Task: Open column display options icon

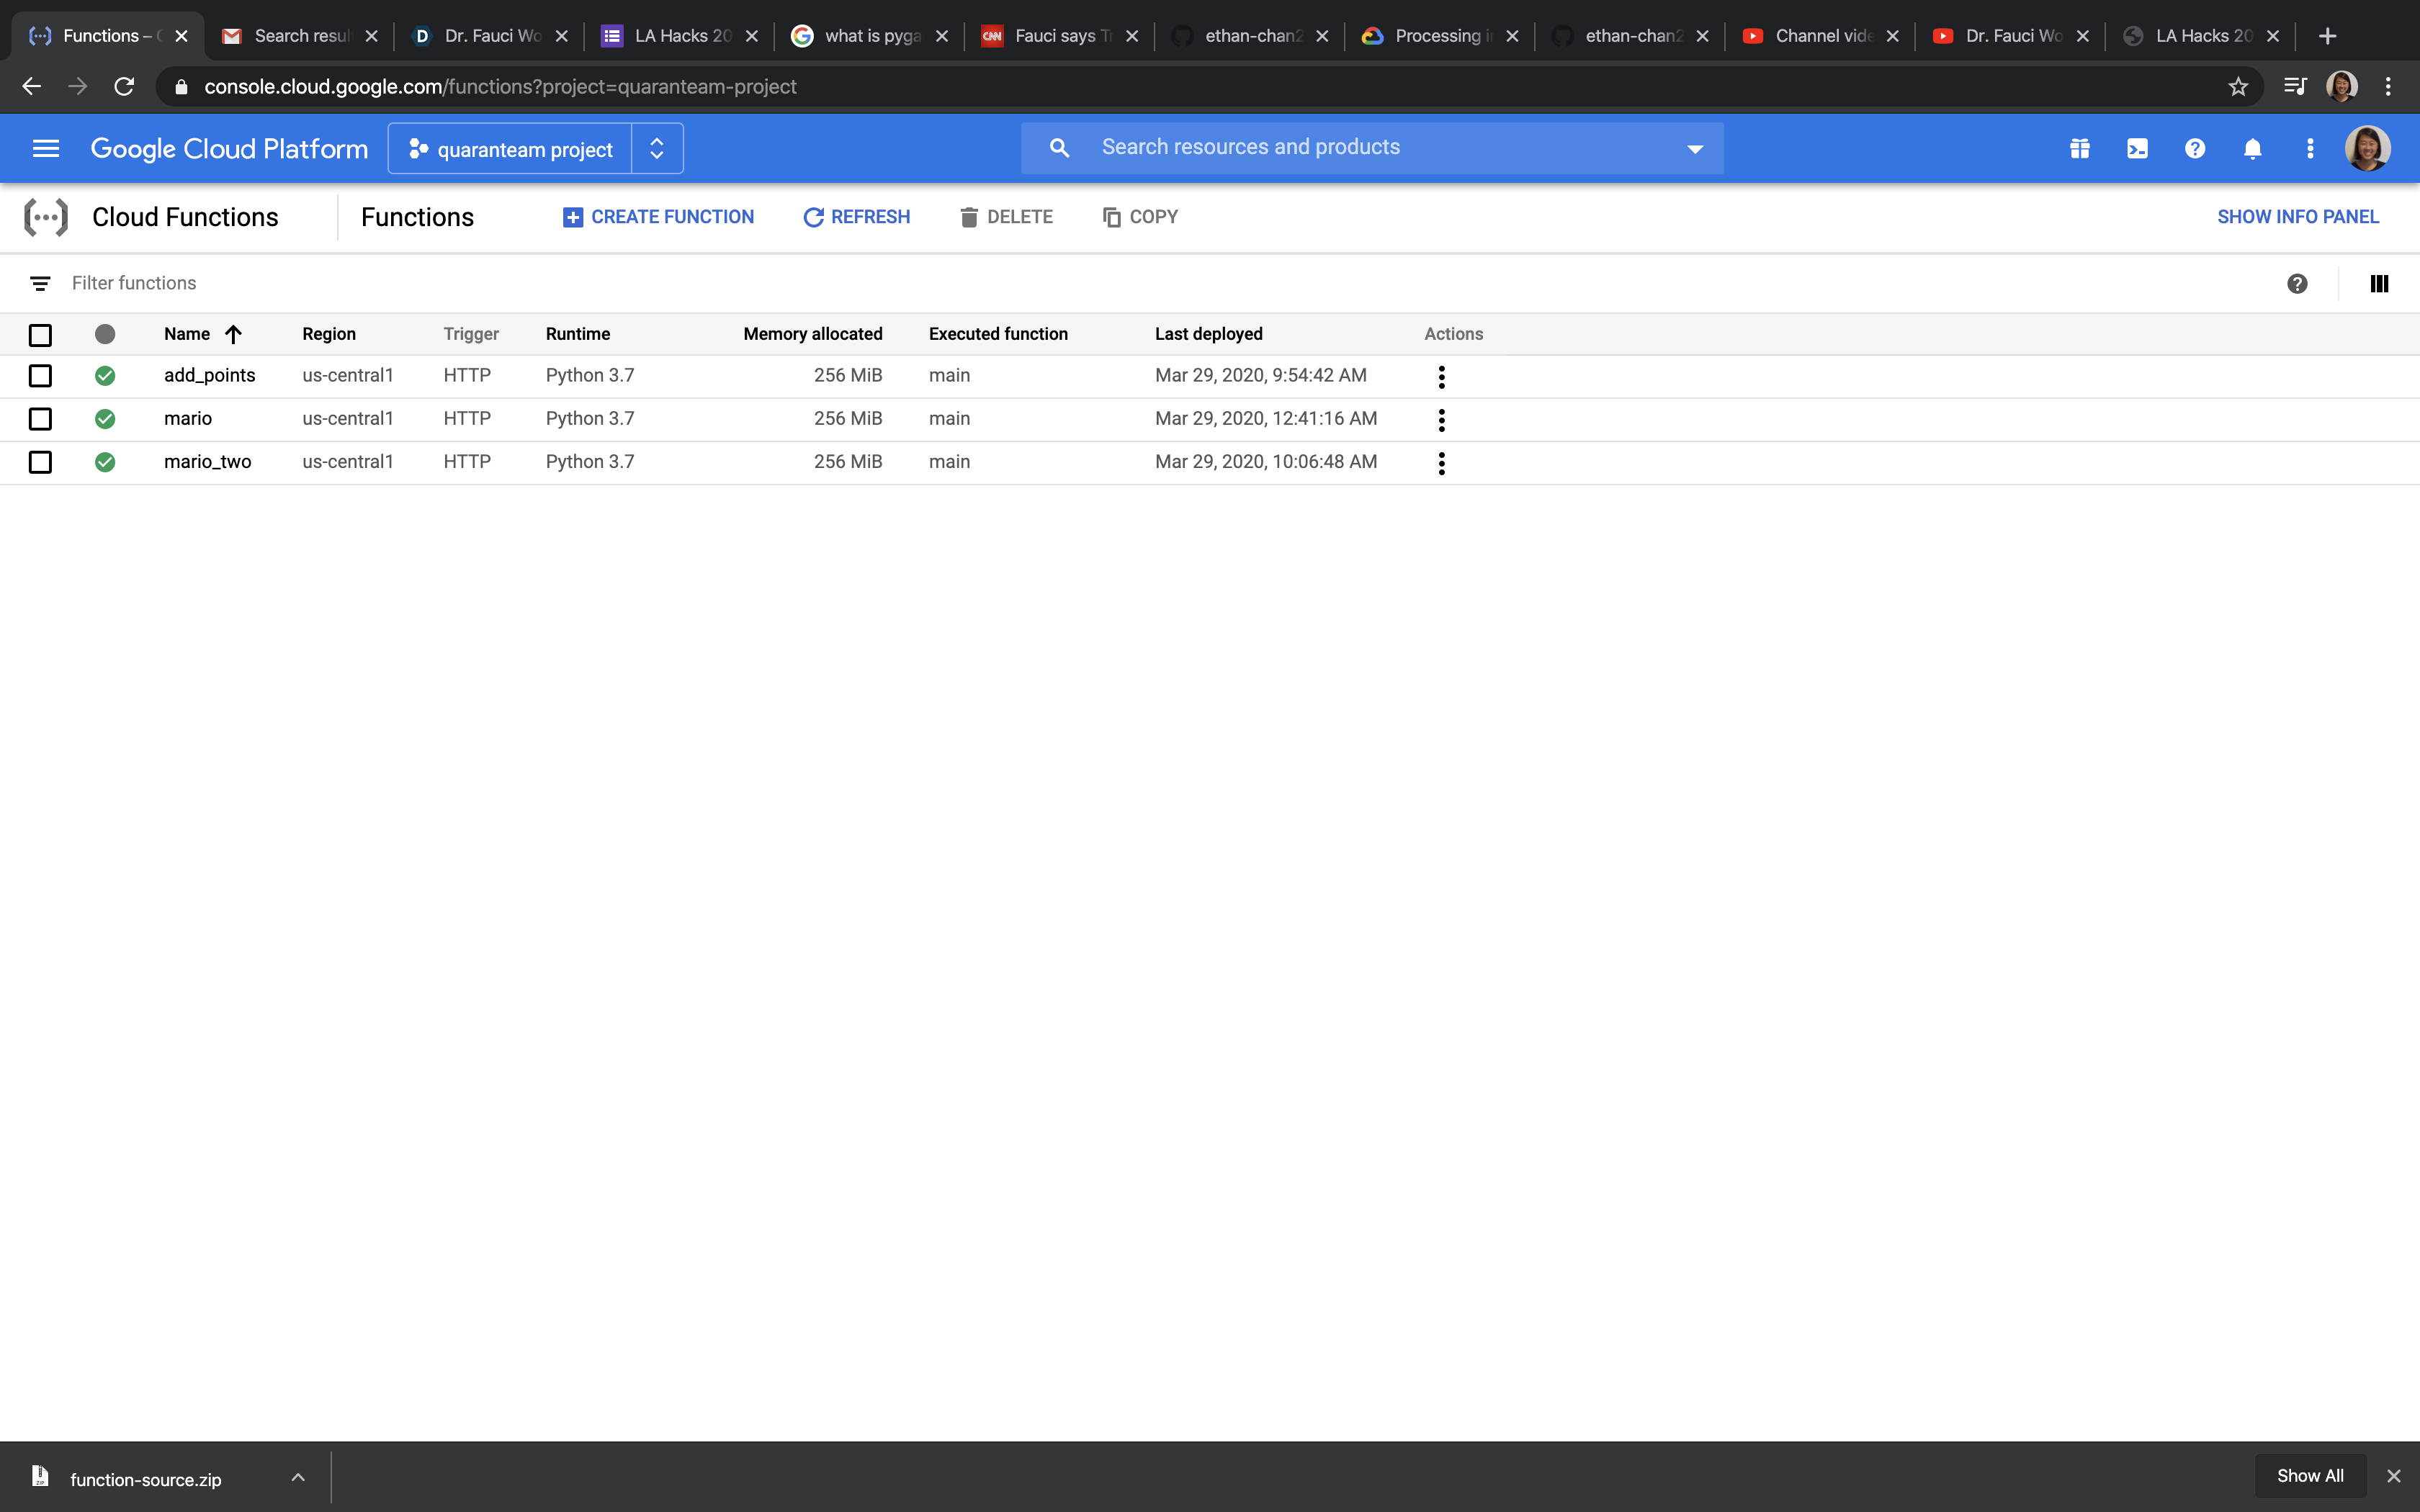Action: coord(2379,284)
